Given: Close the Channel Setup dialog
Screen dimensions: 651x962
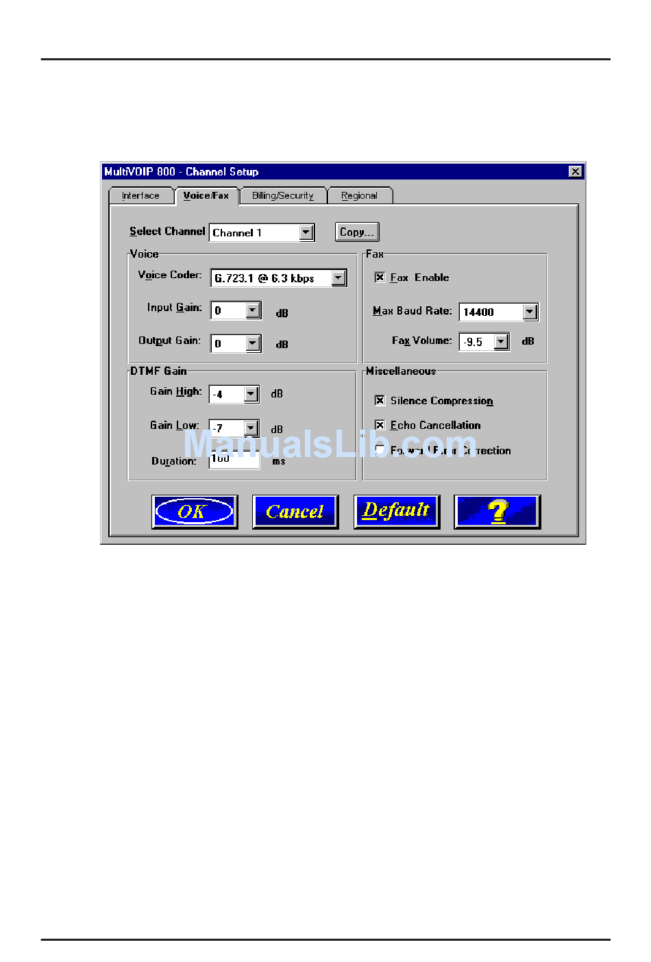Looking at the screenshot, I should click(x=576, y=171).
